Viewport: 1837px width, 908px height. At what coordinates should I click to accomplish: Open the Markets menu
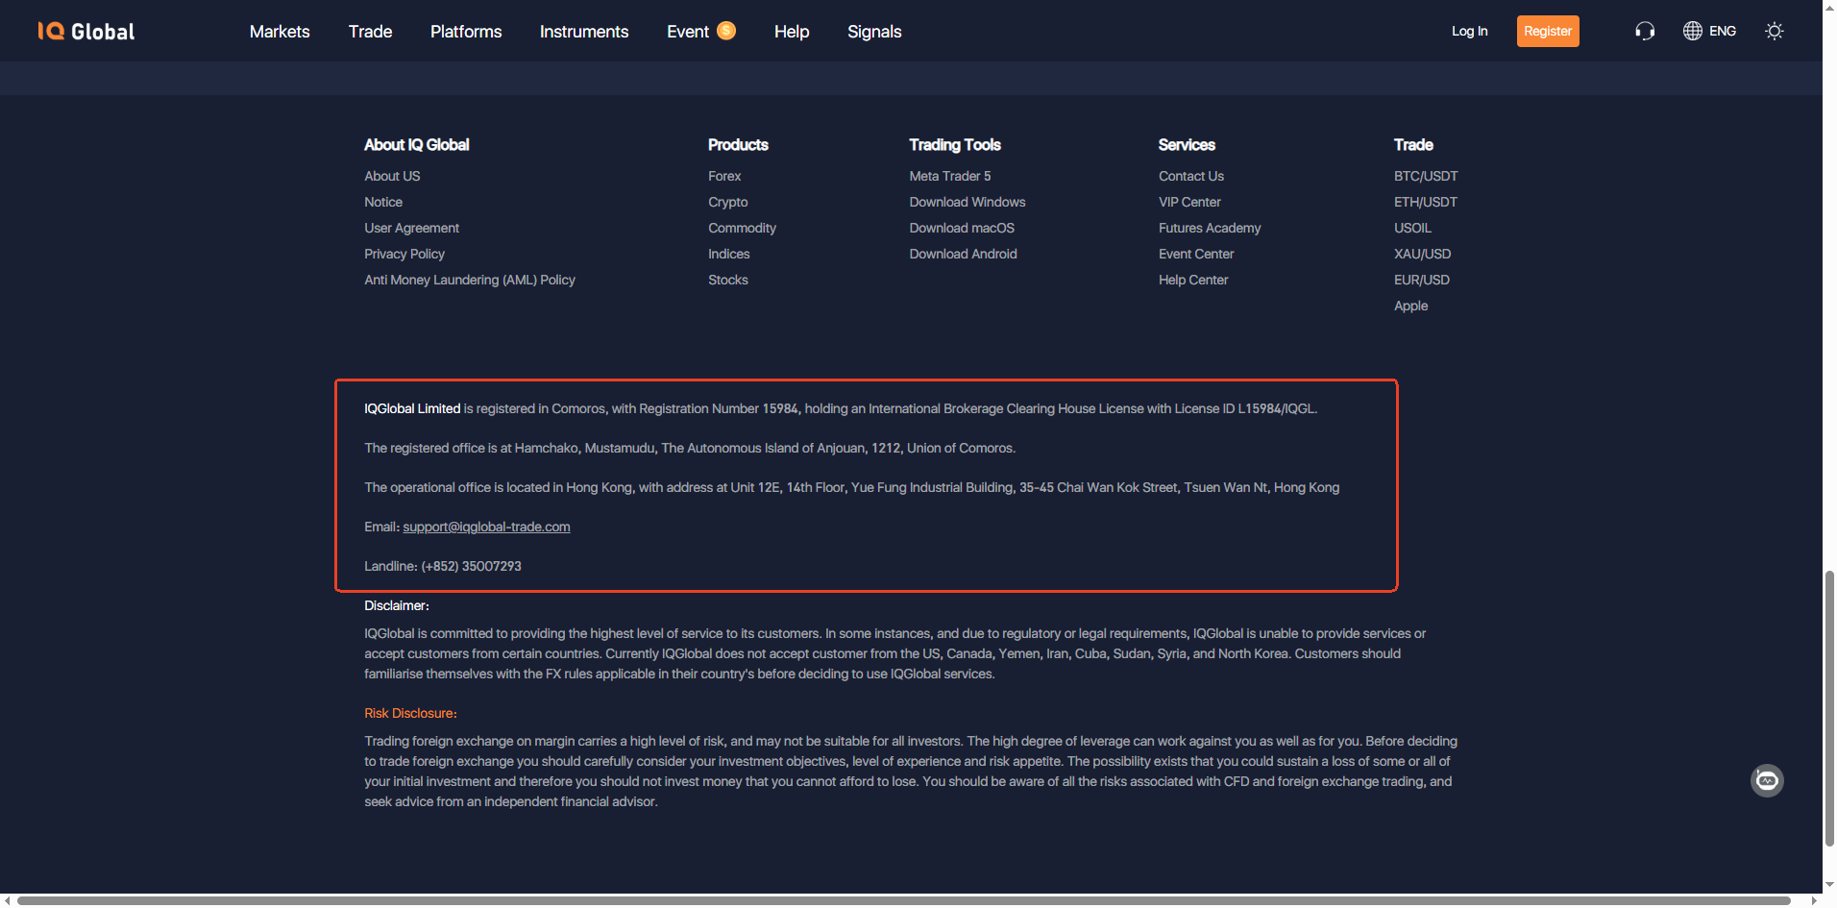[x=280, y=32]
